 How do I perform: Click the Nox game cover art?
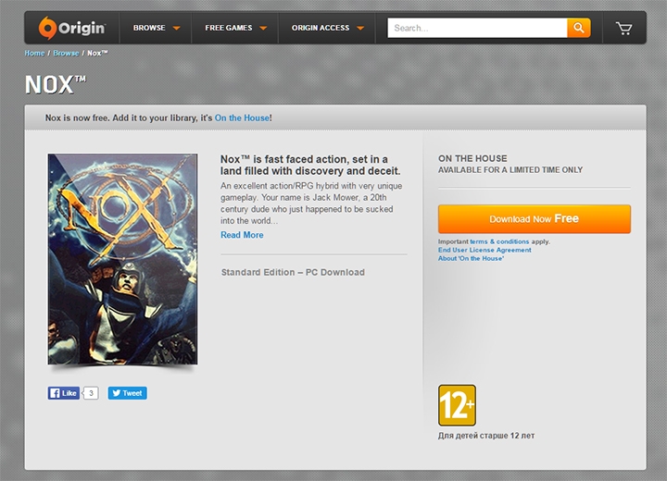tap(122, 259)
